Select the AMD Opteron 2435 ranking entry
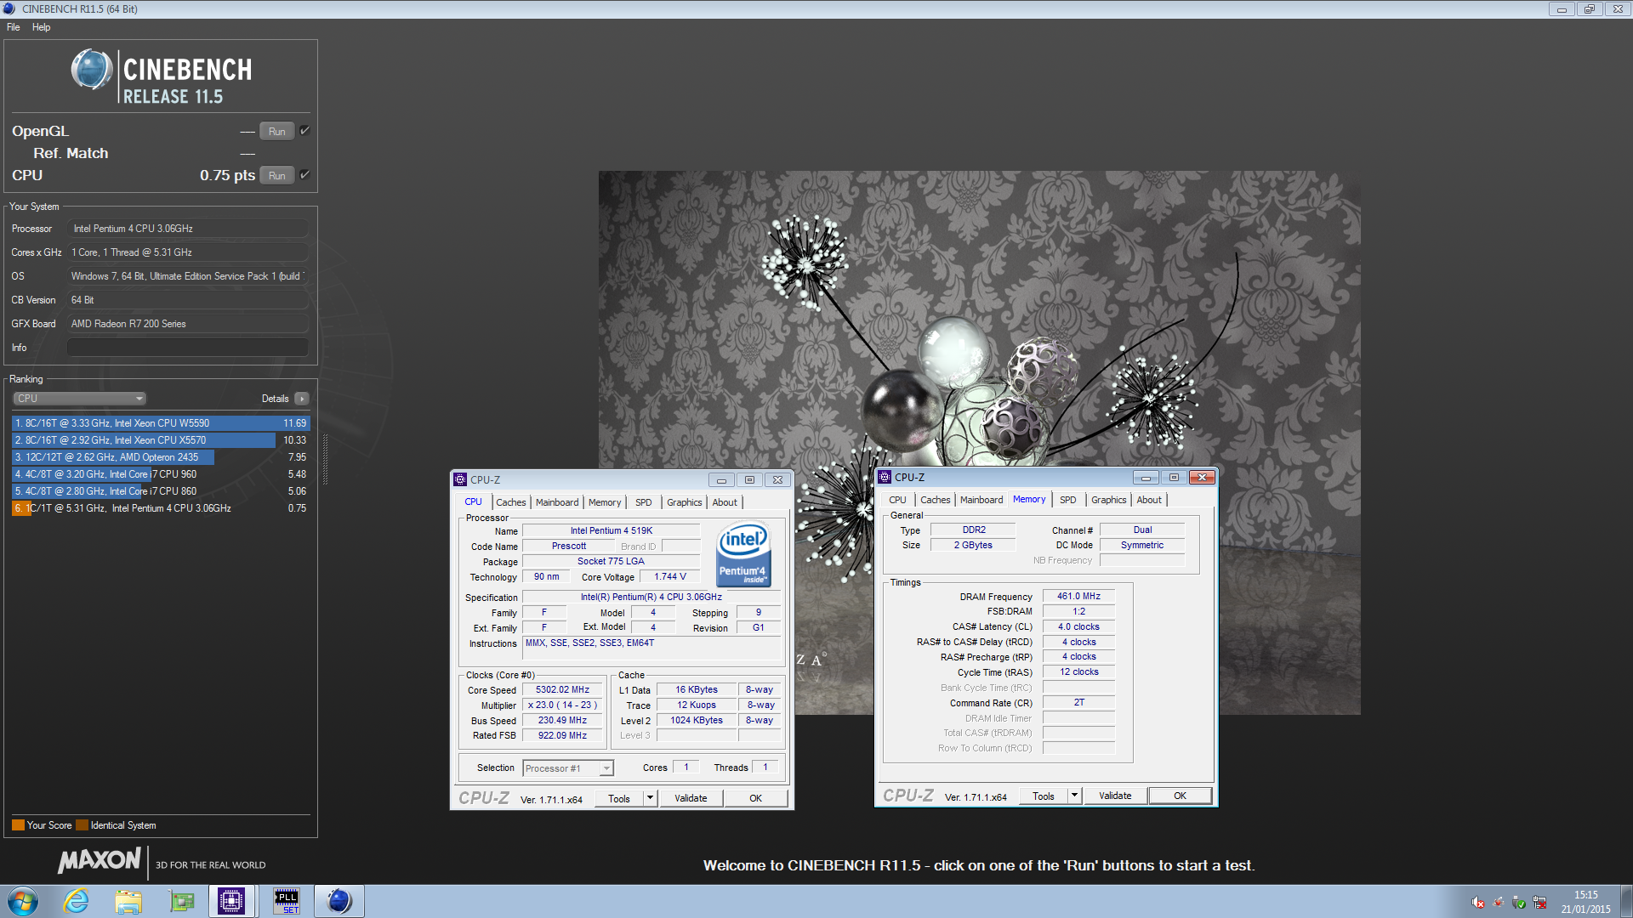The width and height of the screenshot is (1633, 918). click(161, 457)
